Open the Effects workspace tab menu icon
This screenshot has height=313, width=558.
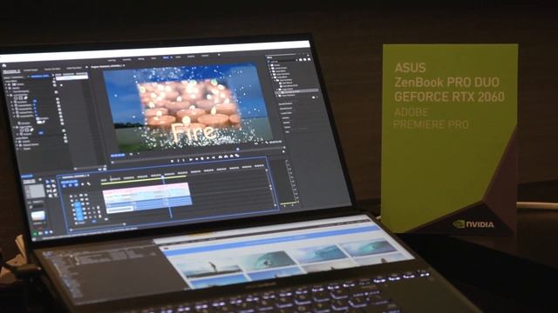coord(171,57)
